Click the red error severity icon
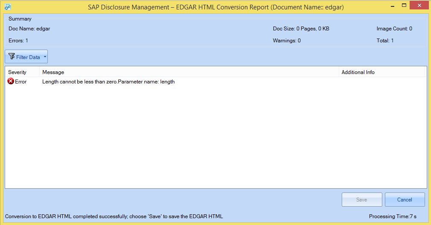Viewport: 431px width, 225px height. (11, 81)
